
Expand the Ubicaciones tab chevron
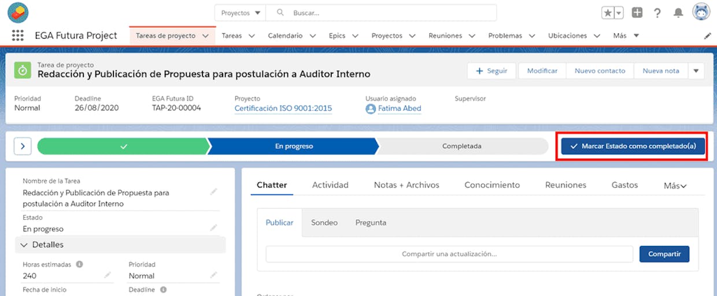click(x=597, y=36)
